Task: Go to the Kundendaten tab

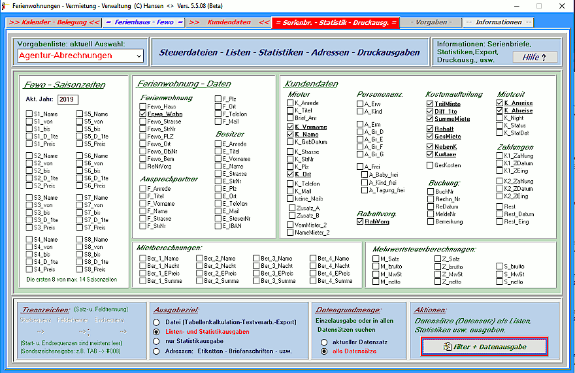Action: [228, 22]
